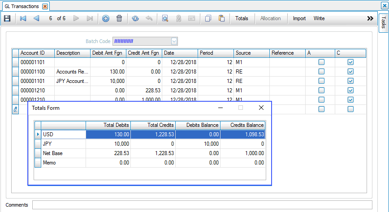Click the Import toolbar item

pos(299,18)
